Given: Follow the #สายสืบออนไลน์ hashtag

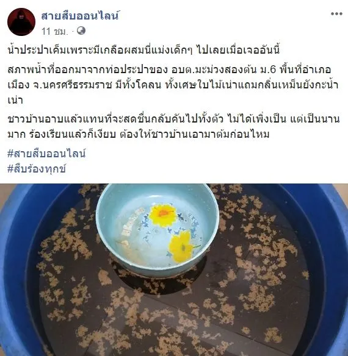Looking at the screenshot, I should (46, 154).
